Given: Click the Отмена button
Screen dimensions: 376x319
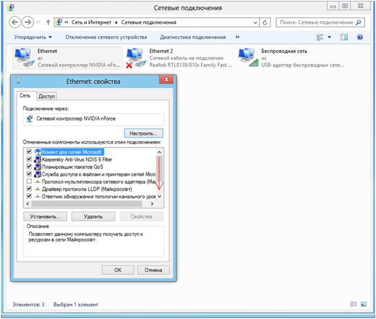Looking at the screenshot, I should 154,270.
